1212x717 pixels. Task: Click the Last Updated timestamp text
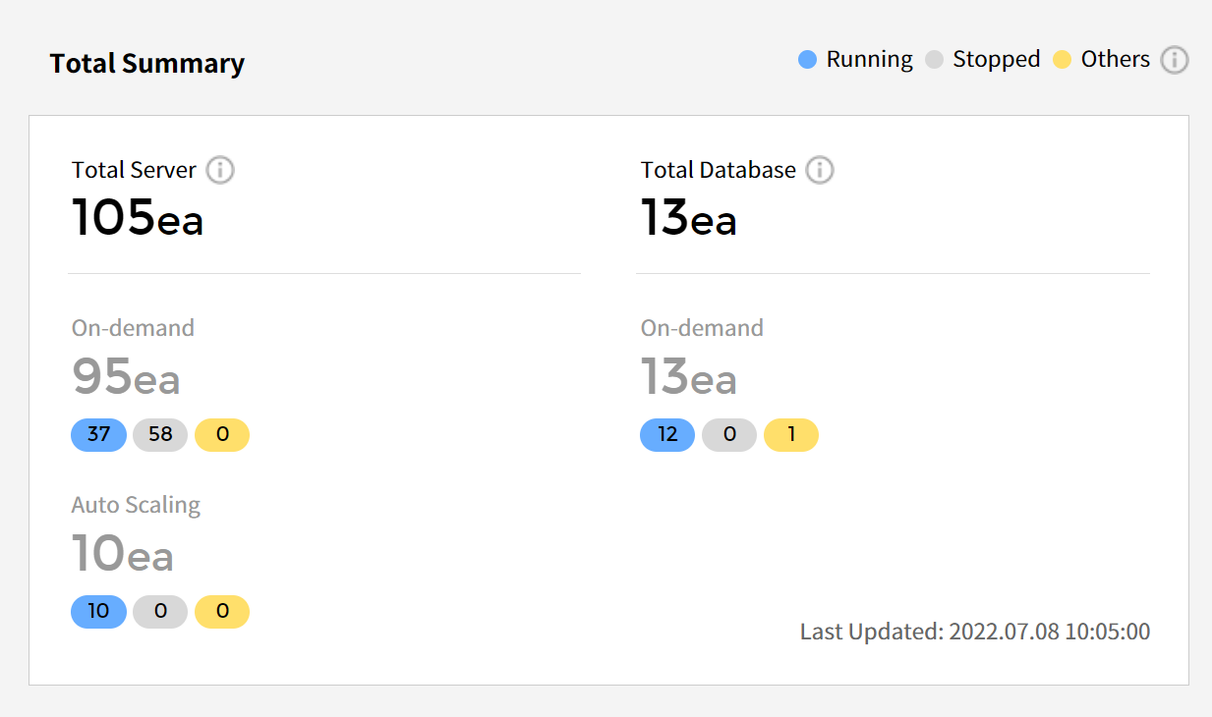click(974, 632)
